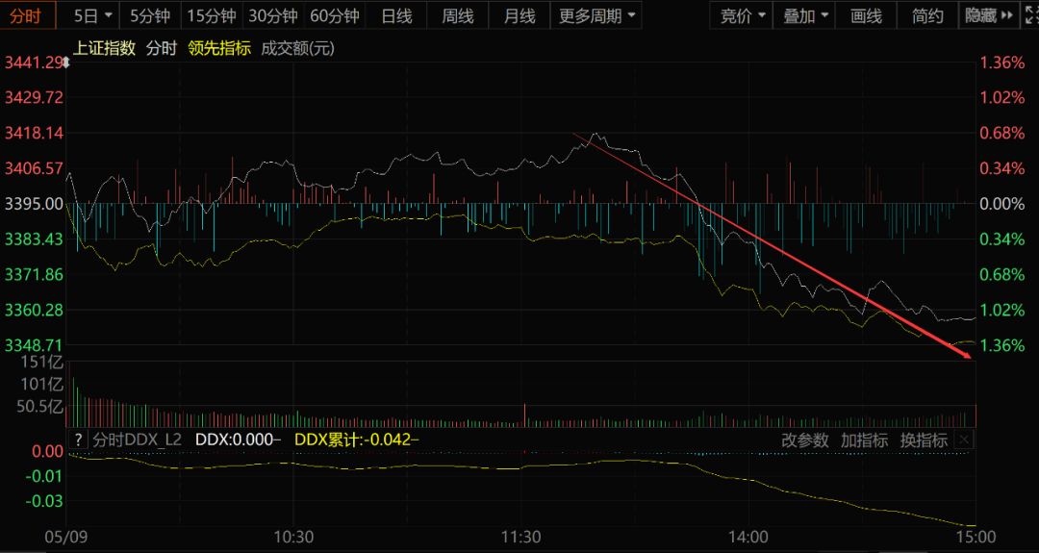This screenshot has height=553, width=1039.
Task: Click 改参数 to edit indicator parameters
Action: click(x=805, y=440)
